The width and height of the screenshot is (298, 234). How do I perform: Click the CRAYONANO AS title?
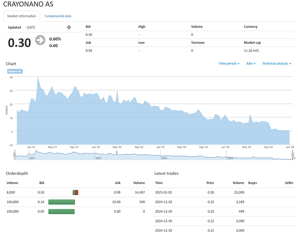coord(29,4)
